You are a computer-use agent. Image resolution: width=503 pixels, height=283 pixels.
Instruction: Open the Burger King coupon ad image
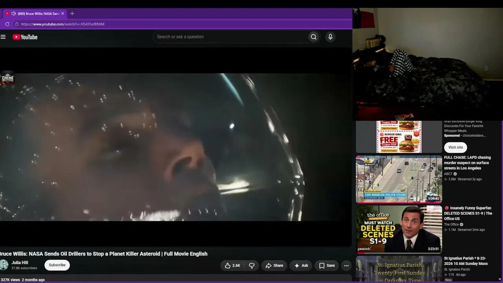pos(399,137)
